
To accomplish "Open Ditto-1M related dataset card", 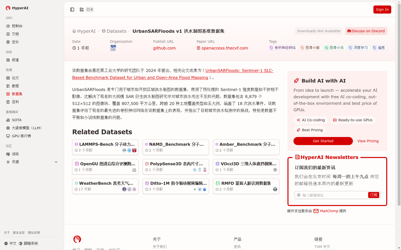I will 176,186.
